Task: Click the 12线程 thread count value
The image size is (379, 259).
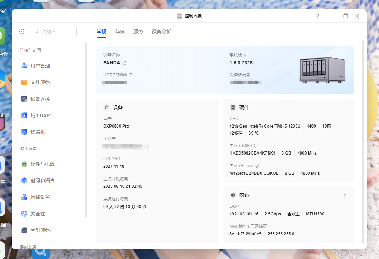Action: point(236,133)
